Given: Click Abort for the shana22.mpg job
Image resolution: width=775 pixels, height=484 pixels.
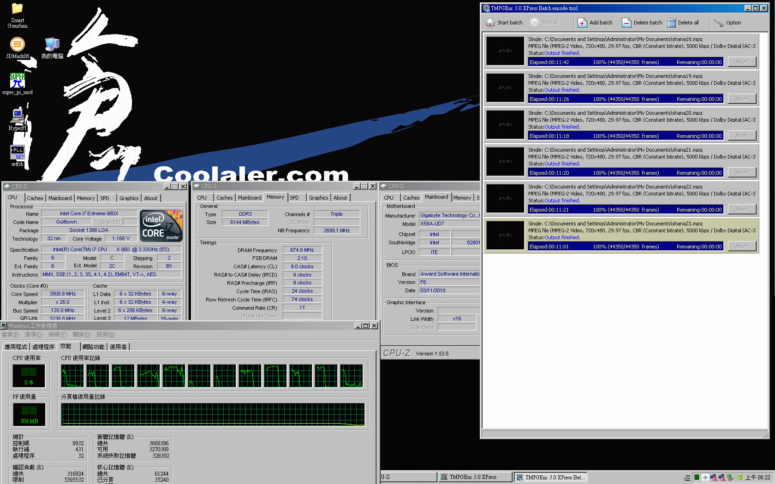Looking at the screenshot, I should coord(742,209).
